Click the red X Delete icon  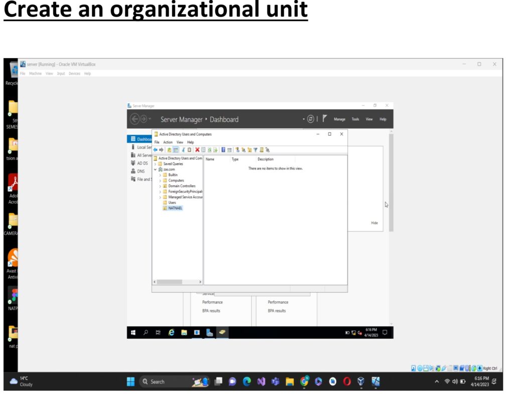click(197, 150)
